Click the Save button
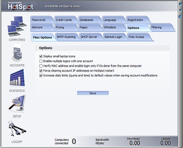 [93, 93]
